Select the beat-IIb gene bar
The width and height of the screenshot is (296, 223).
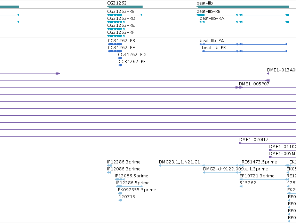pyautogui.click(x=242, y=7)
